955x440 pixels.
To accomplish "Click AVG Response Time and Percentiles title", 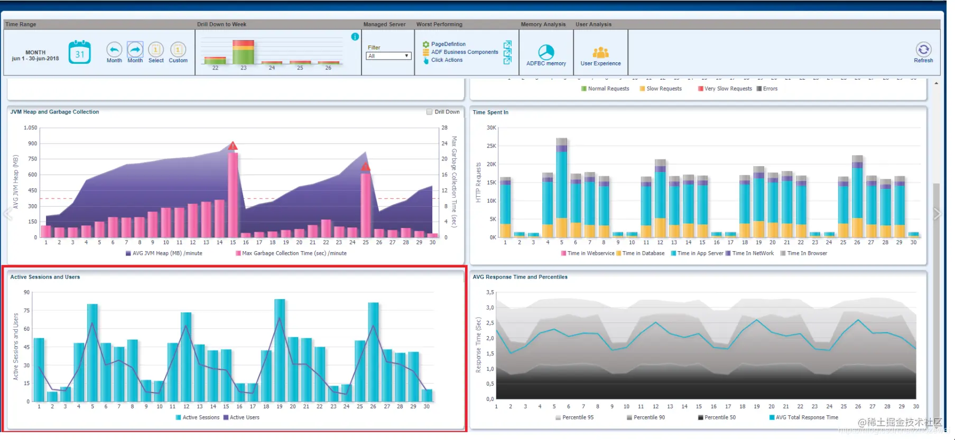I will [x=520, y=277].
